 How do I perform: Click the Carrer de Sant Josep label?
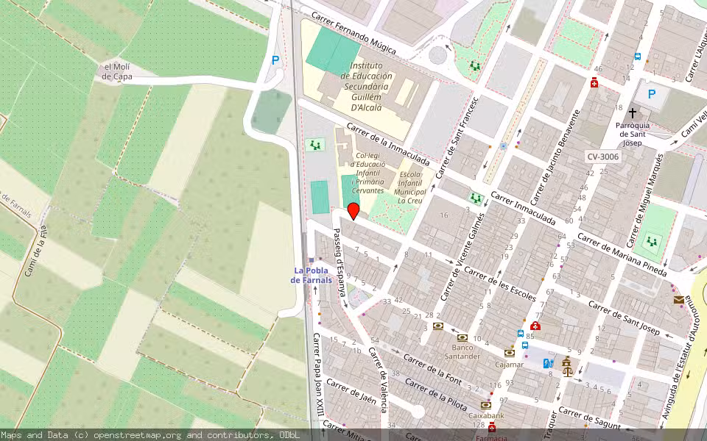point(625,318)
